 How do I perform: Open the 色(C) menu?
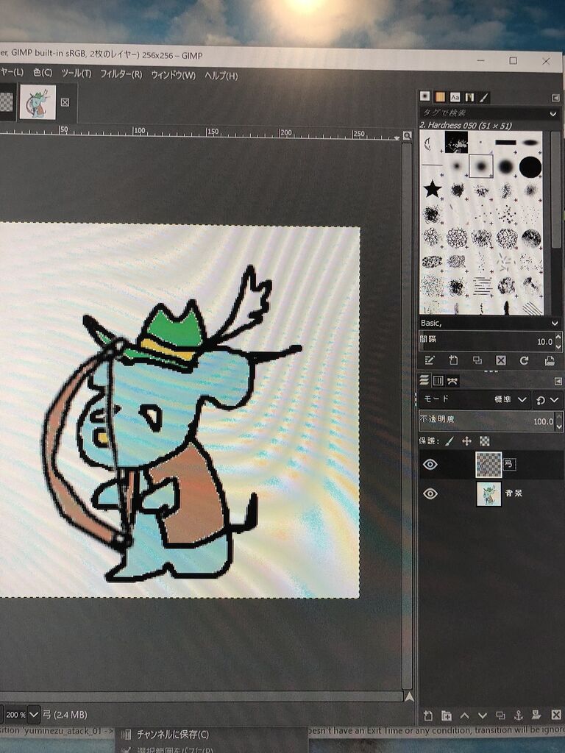point(42,73)
